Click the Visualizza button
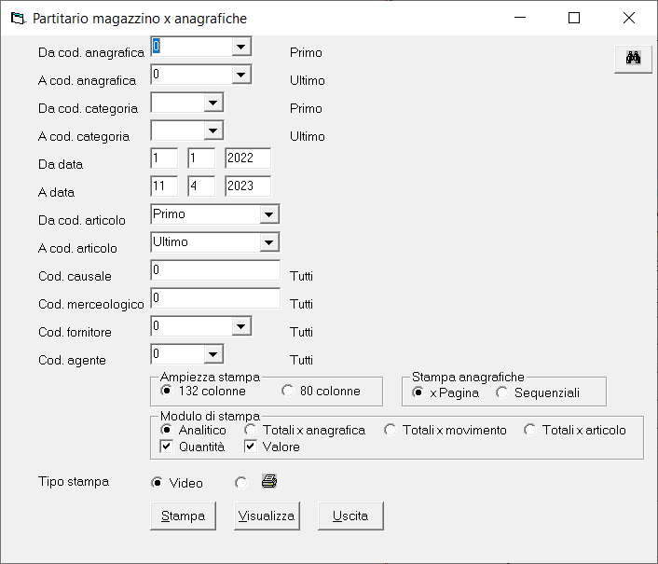 pyautogui.click(x=267, y=516)
